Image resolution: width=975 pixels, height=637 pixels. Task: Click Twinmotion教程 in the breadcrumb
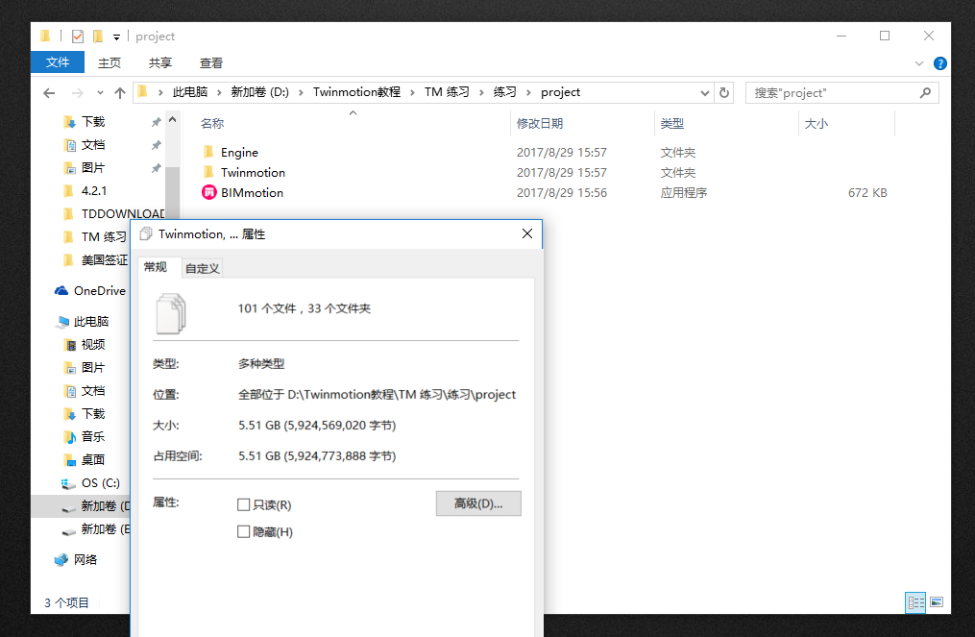(356, 92)
